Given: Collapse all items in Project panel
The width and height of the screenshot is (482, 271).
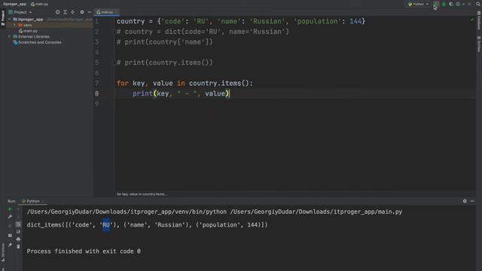Looking at the screenshot, I should click(x=72, y=12).
